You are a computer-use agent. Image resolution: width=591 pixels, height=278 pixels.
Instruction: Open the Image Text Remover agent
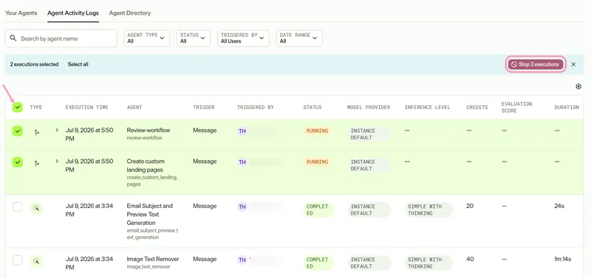153,259
